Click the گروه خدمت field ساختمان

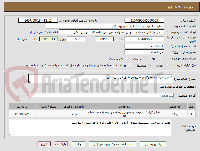[x=101, y=95]
